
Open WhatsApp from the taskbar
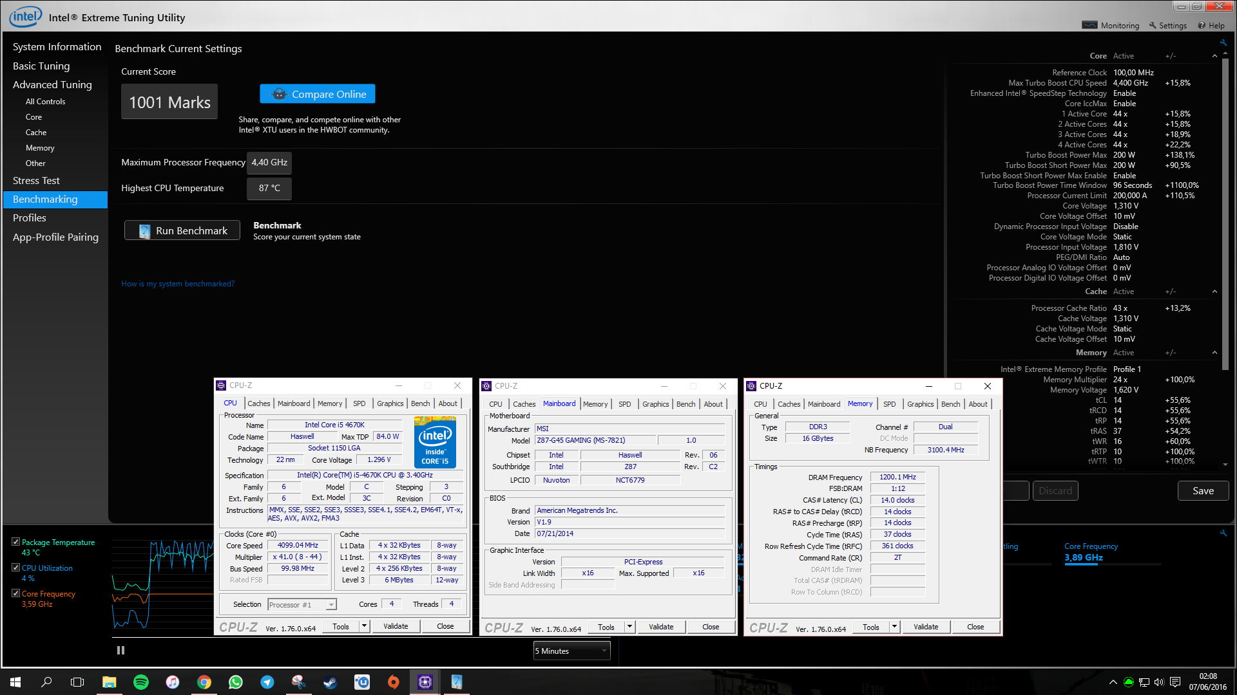pyautogui.click(x=235, y=682)
